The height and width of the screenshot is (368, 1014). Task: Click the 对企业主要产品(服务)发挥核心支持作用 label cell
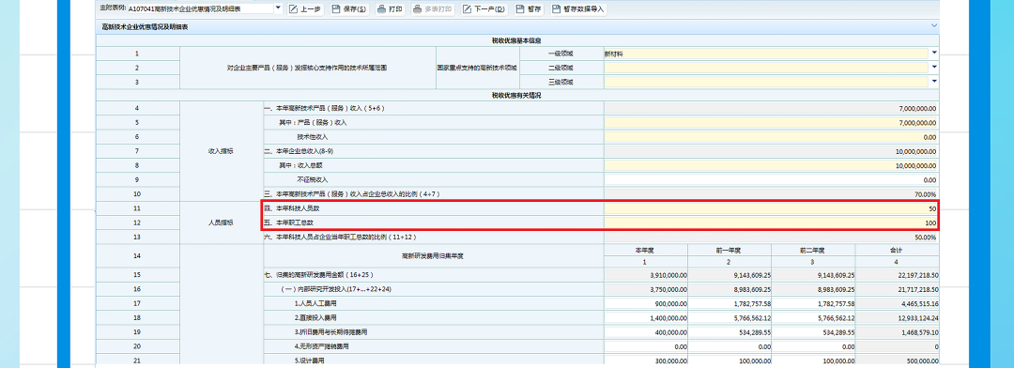[307, 68]
